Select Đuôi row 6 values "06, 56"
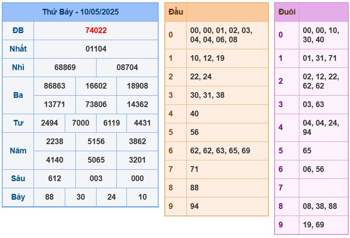This screenshot has width=350, height=238. pos(313,169)
